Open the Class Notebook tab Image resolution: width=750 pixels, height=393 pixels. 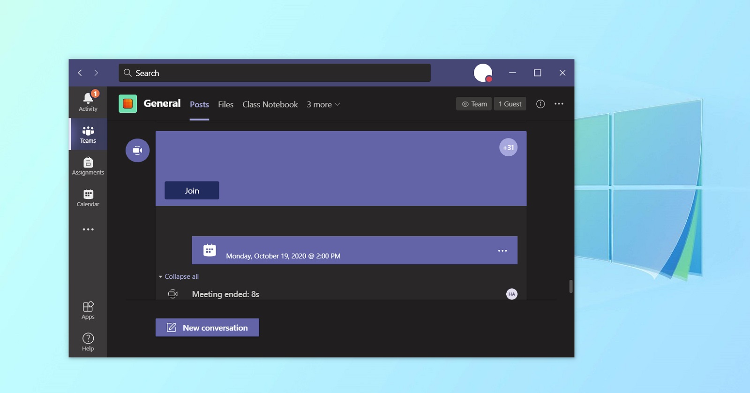click(x=270, y=105)
